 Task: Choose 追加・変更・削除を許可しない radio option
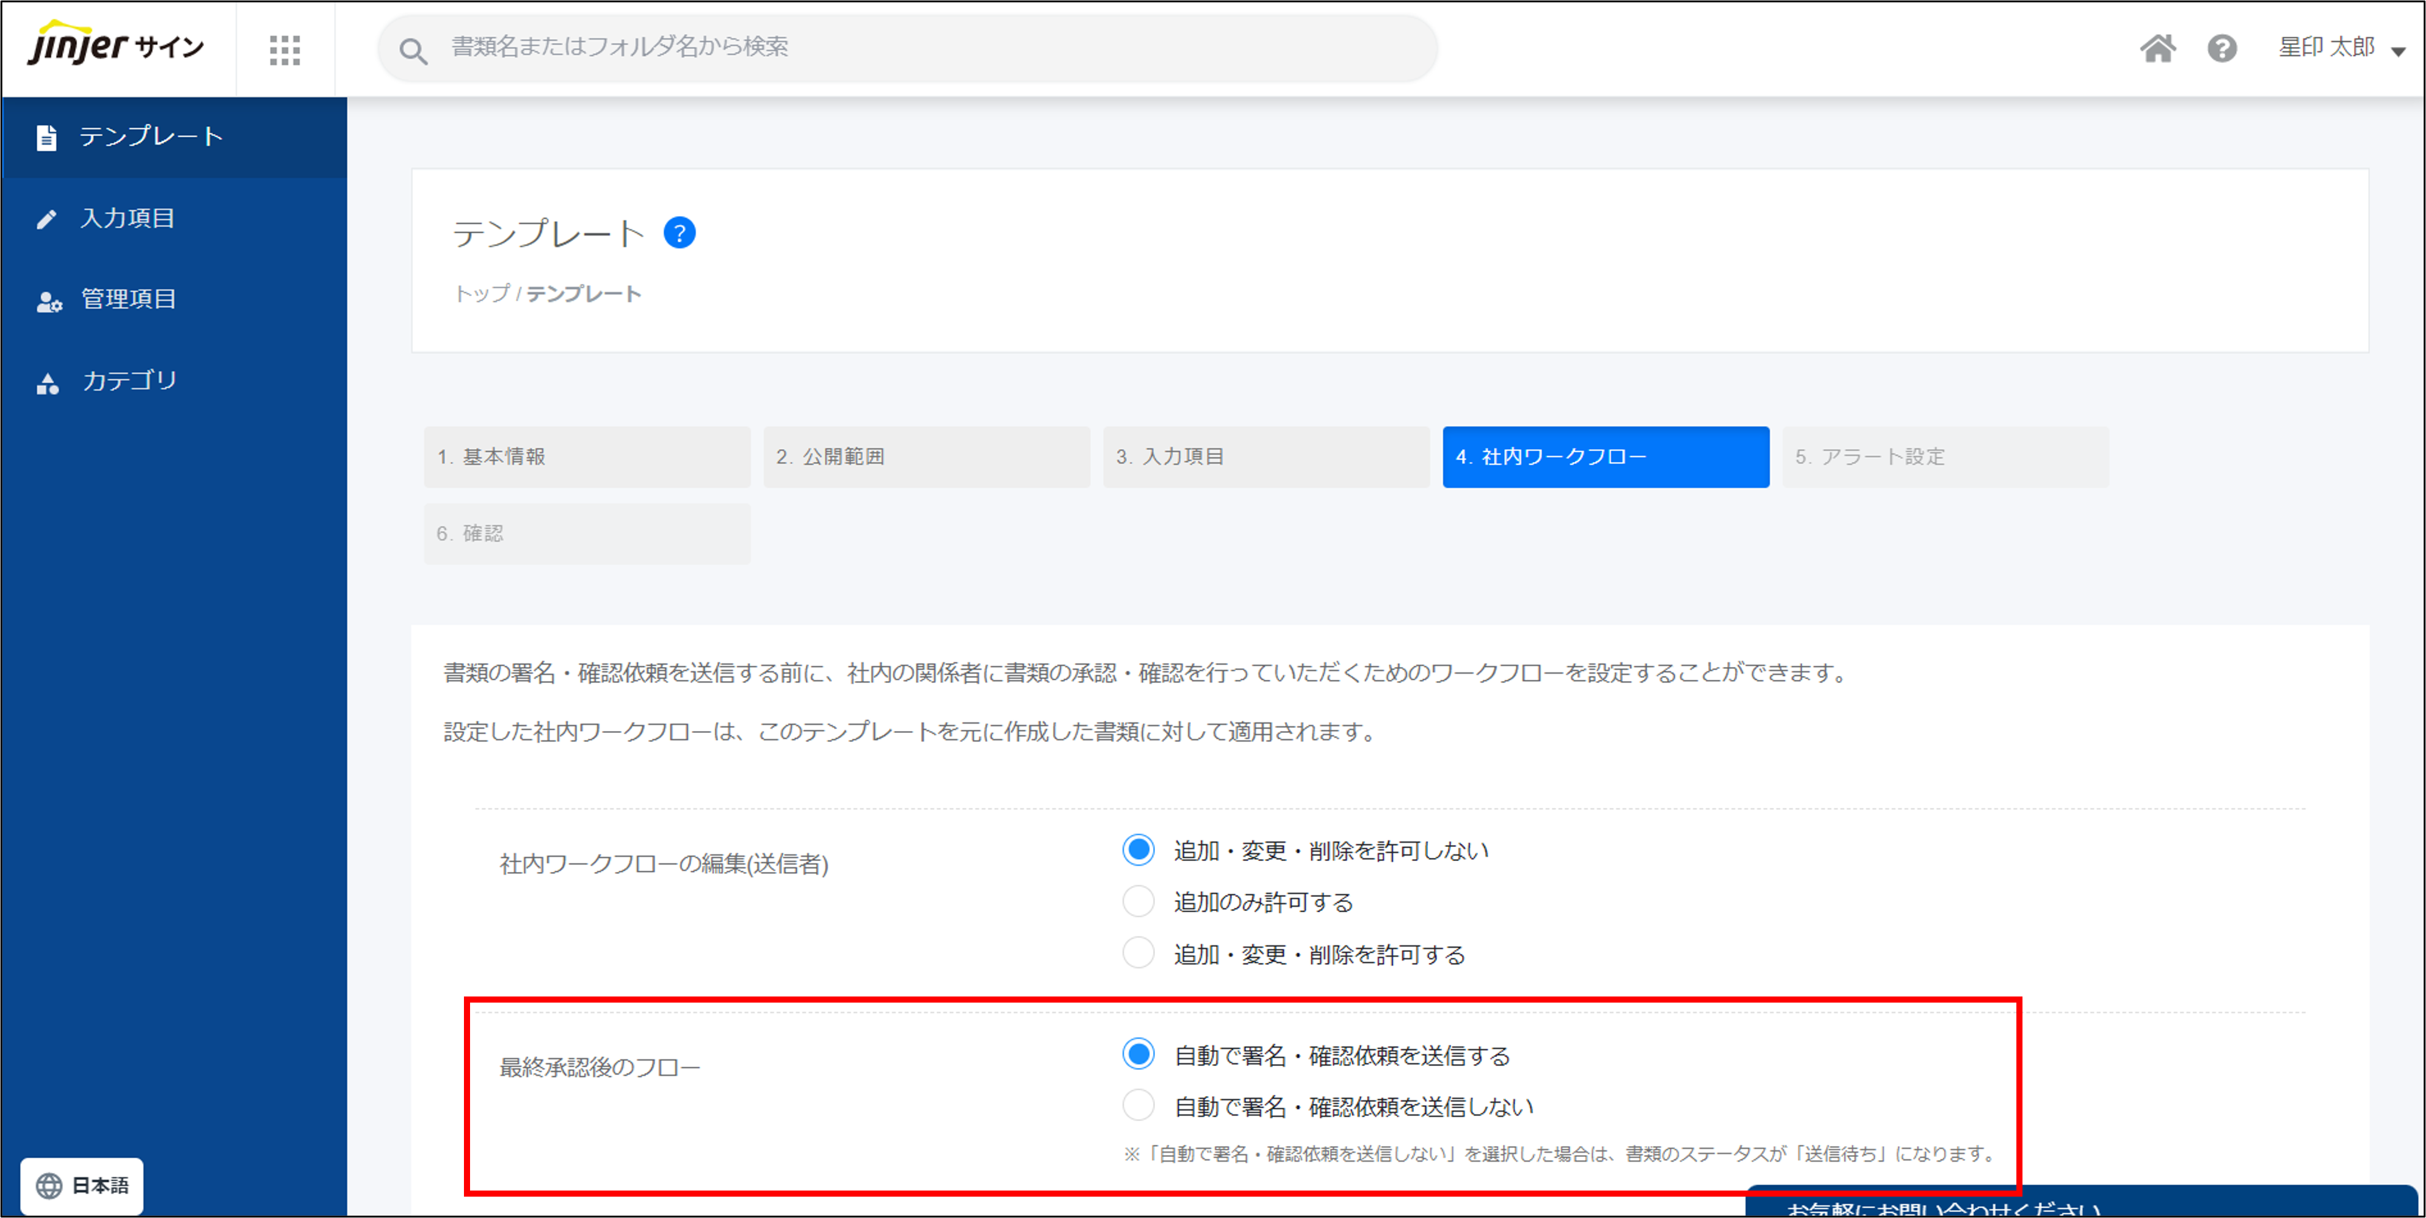click(1138, 850)
